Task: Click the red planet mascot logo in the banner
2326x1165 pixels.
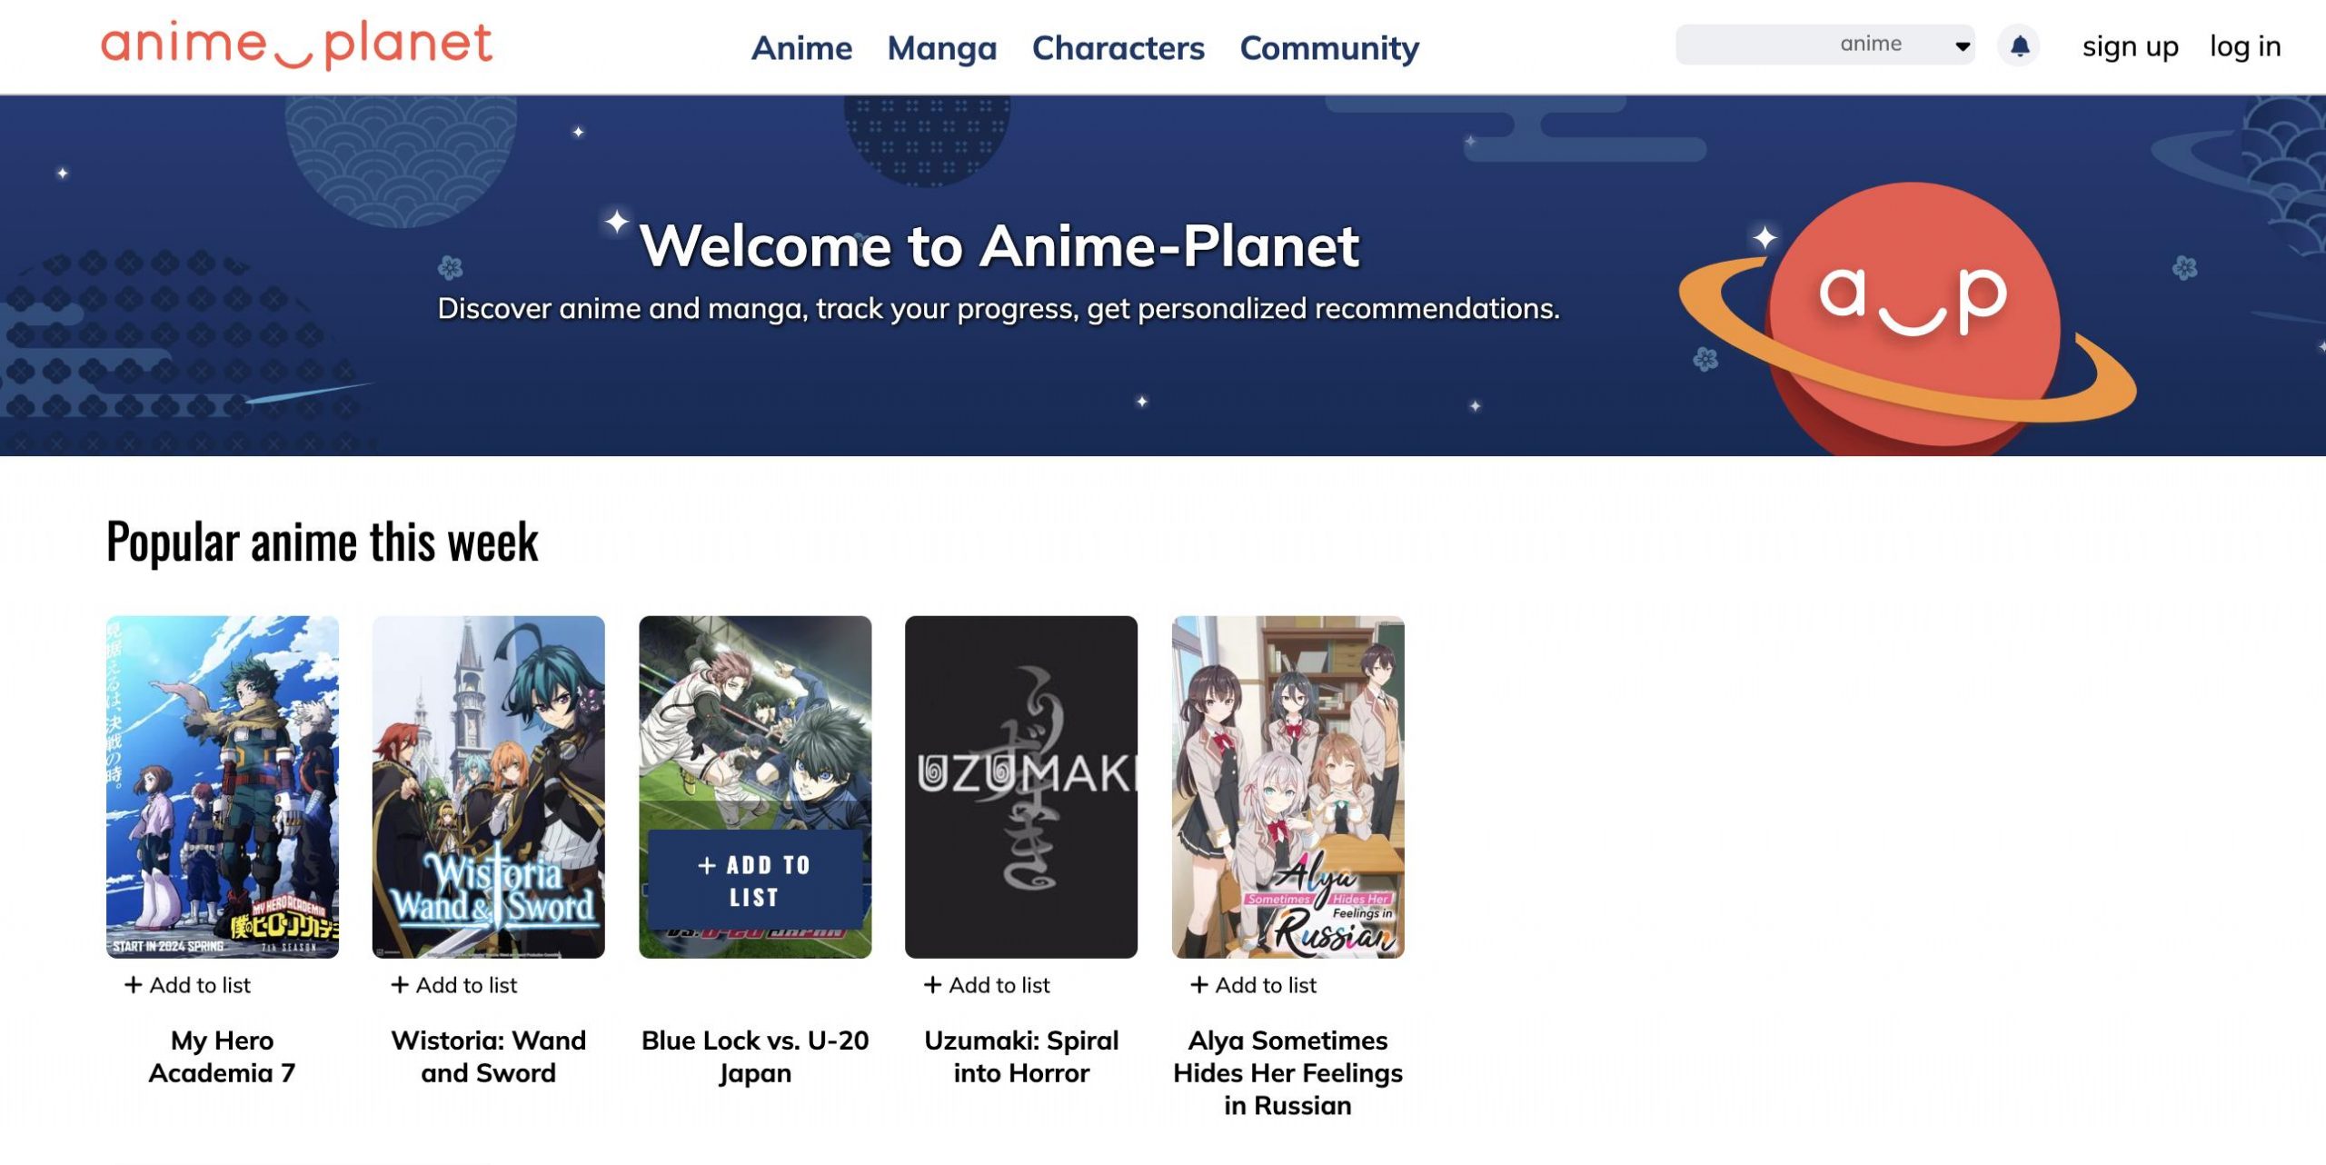Action: (x=1910, y=318)
